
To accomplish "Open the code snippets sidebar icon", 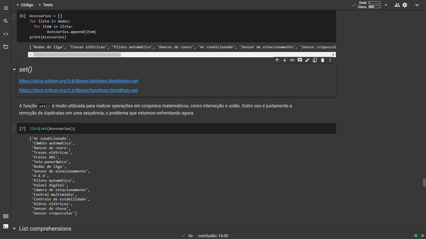I will pyautogui.click(x=6, y=34).
